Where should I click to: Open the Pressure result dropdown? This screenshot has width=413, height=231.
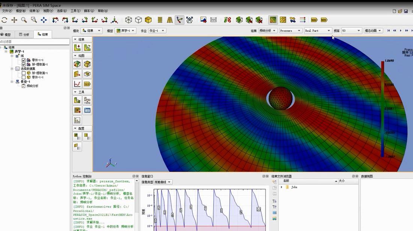click(x=290, y=31)
